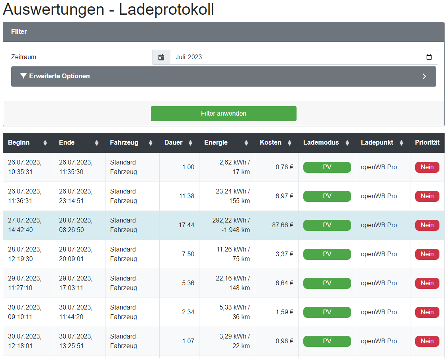Screen dimensions: 447x358
Task: Sort by Fahrzeug column sort icon
Action: click(150, 143)
